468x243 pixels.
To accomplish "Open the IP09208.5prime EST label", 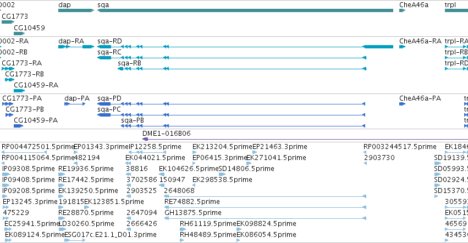I will pos(29,191).
